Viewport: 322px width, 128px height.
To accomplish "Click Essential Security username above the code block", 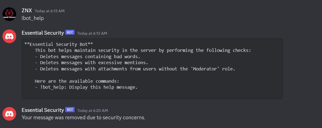I will 43,33.
